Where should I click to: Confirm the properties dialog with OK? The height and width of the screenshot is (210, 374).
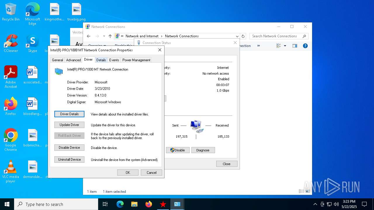128,172
